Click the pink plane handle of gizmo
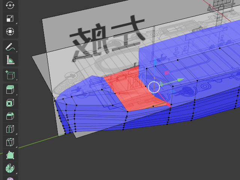The image size is (240, 180). tap(166, 72)
